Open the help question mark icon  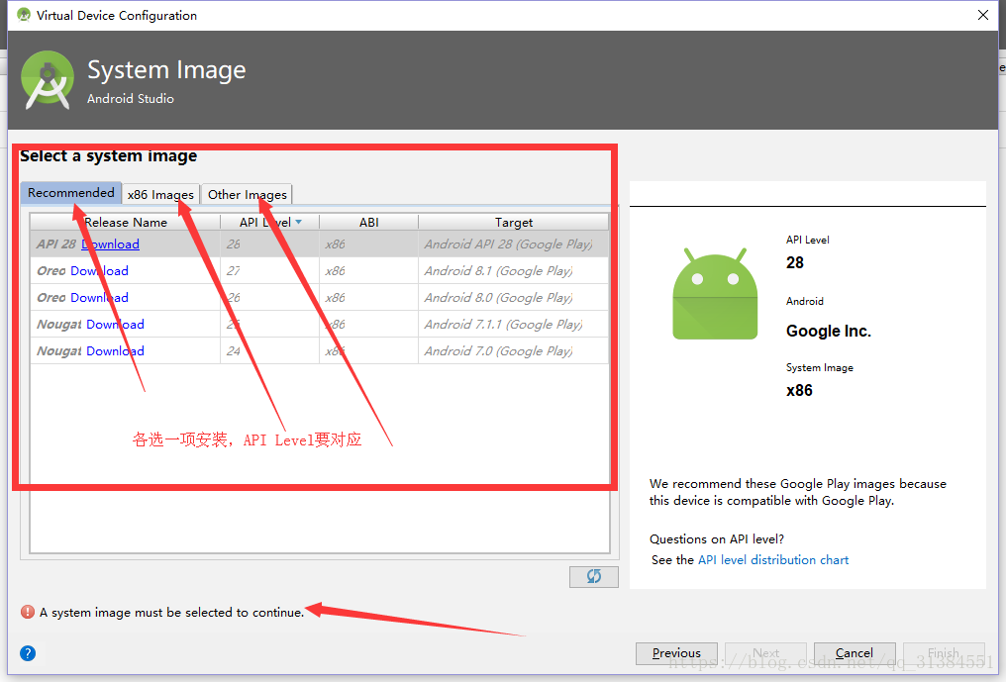pos(28,653)
